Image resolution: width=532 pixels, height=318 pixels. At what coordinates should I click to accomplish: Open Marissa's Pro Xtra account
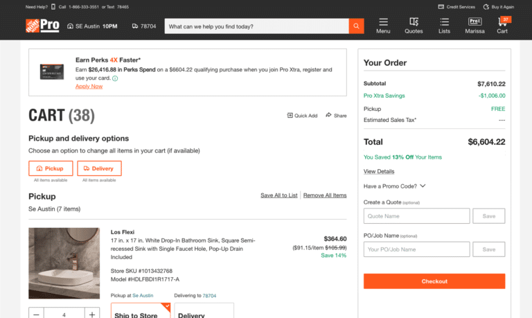click(x=475, y=26)
